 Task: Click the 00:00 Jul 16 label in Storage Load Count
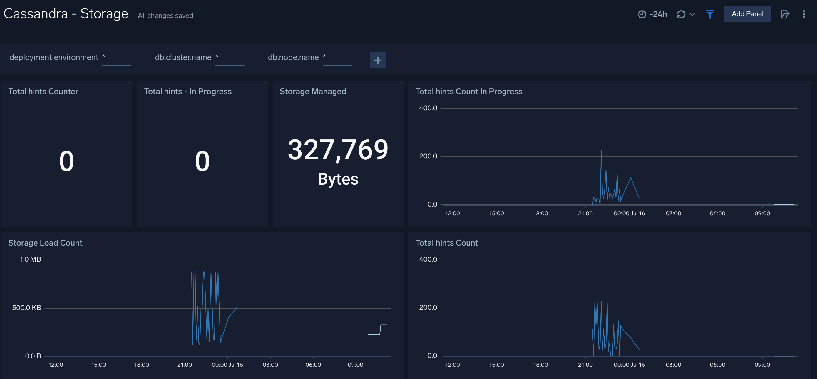(x=227, y=365)
